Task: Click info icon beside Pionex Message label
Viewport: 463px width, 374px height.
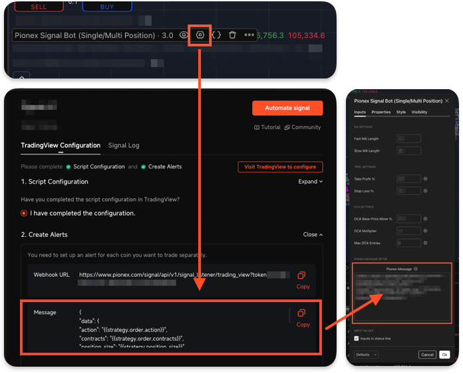Action: click(x=416, y=269)
